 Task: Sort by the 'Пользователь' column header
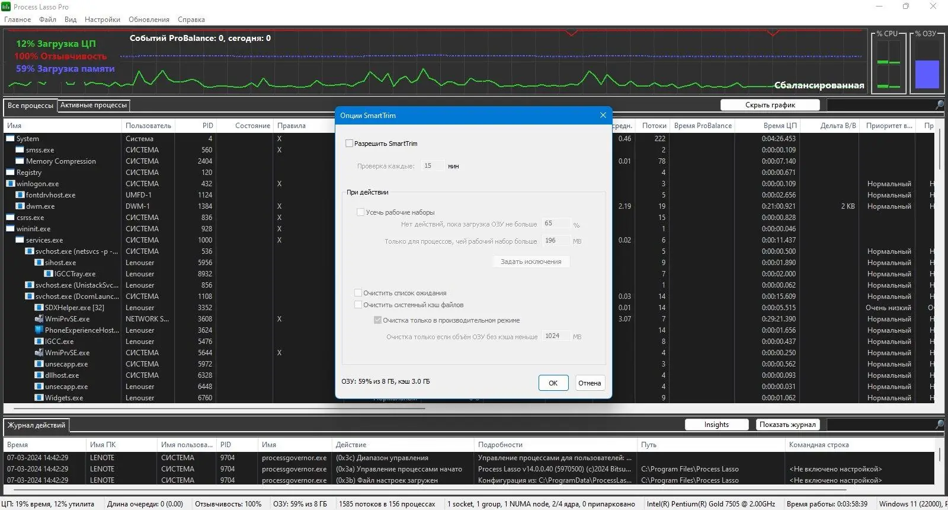coord(148,126)
